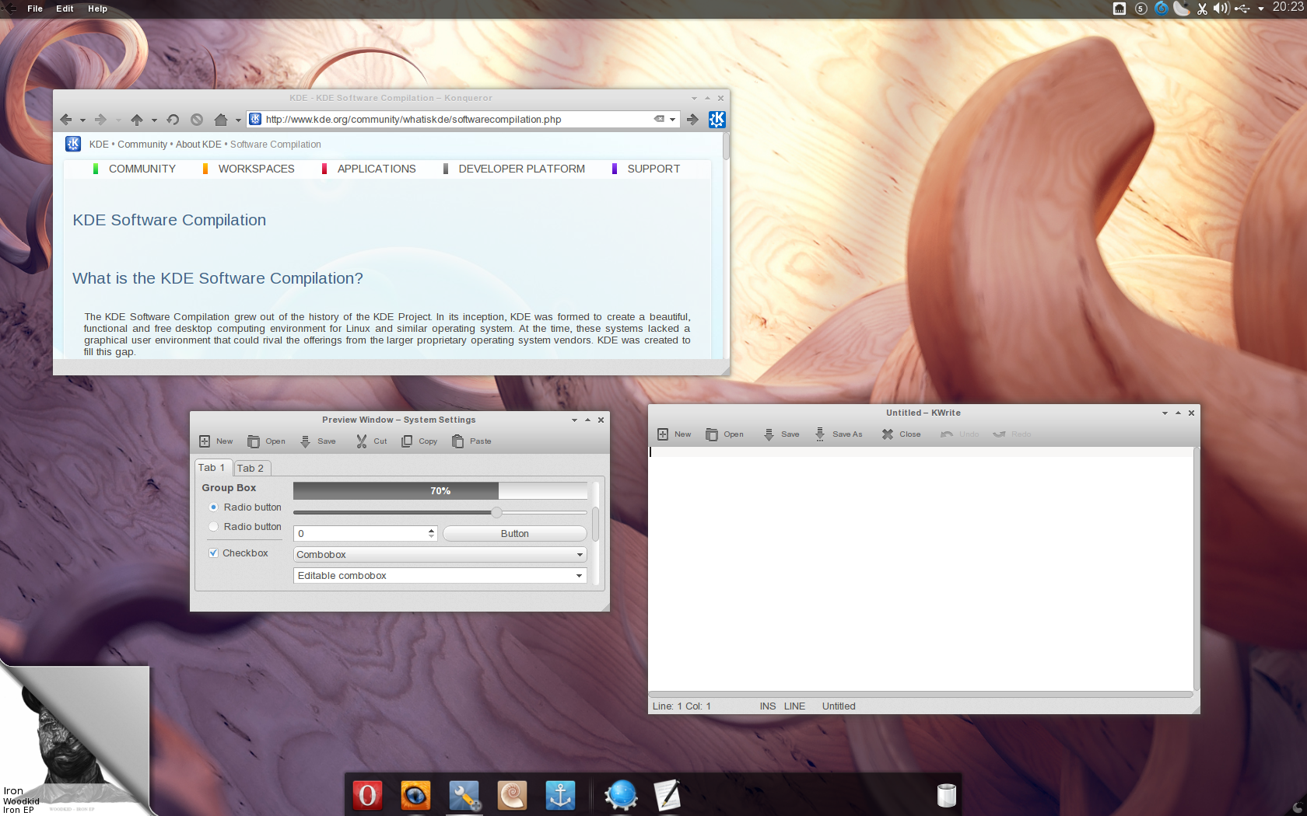The image size is (1307, 816).
Task: Go back in Konqueror toolbar
Action: tap(65, 120)
